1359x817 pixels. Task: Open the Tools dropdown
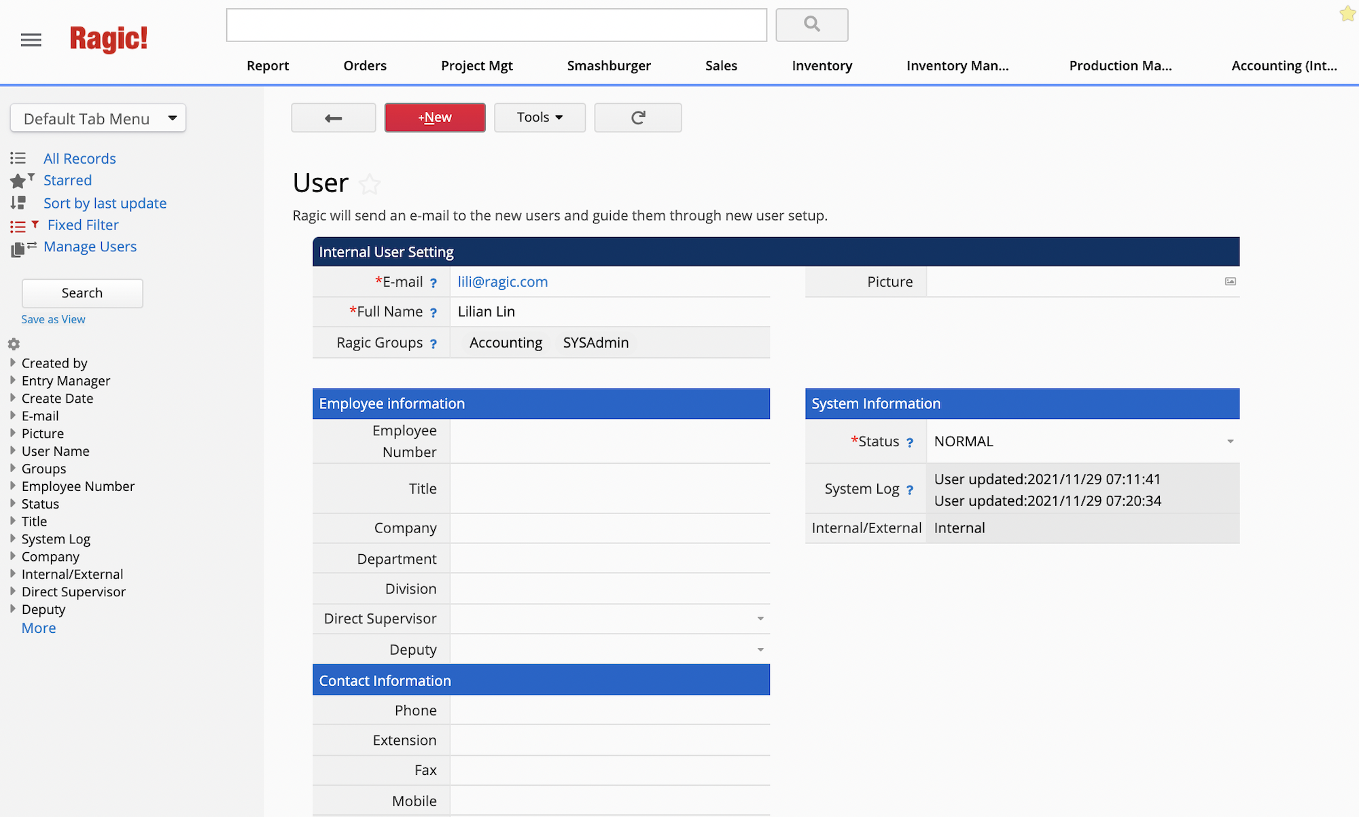tap(540, 117)
